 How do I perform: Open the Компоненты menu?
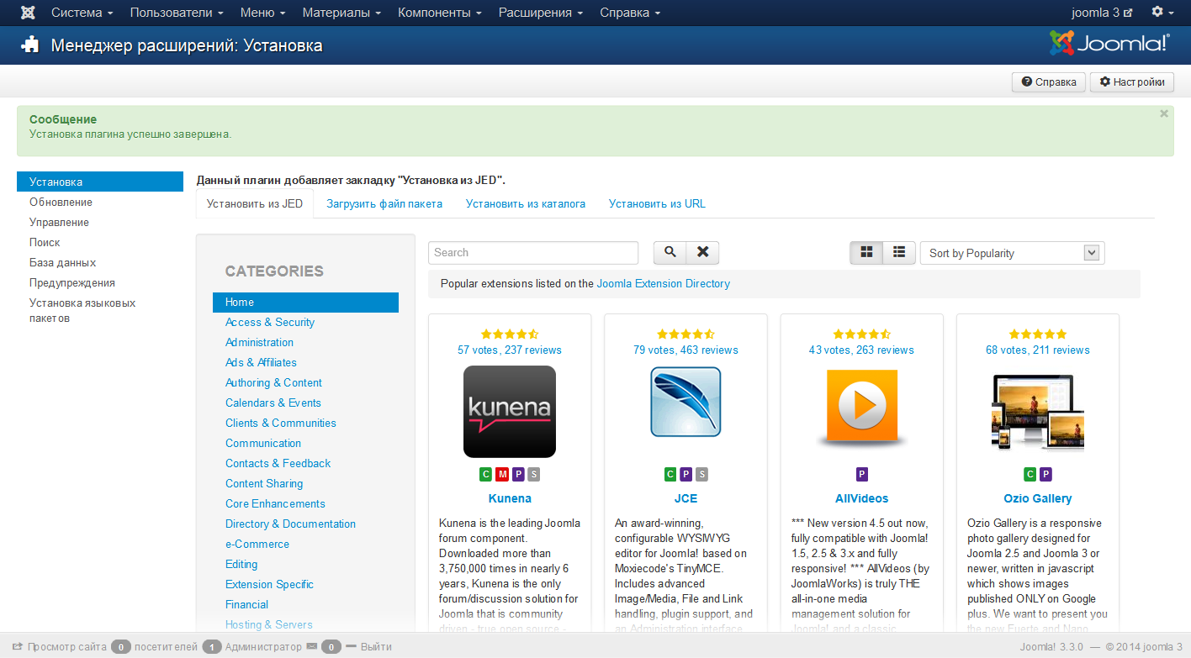440,13
